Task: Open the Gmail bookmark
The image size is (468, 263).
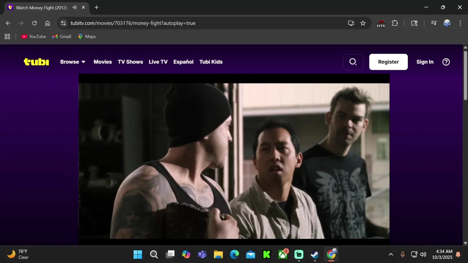Action: click(x=62, y=37)
